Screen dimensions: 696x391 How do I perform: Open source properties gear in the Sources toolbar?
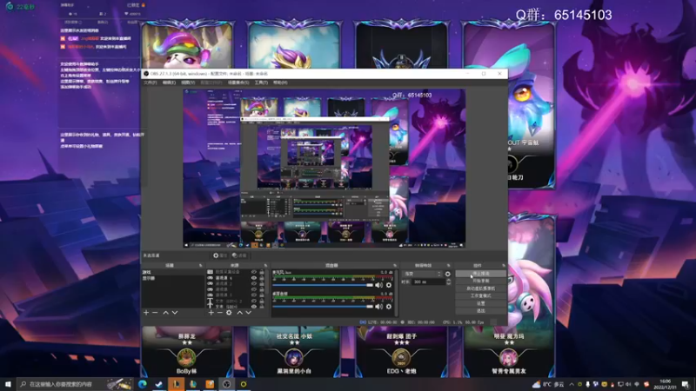(x=229, y=313)
